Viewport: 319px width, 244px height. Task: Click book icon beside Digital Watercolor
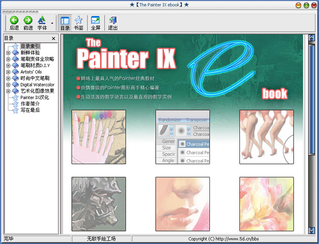click(15, 85)
